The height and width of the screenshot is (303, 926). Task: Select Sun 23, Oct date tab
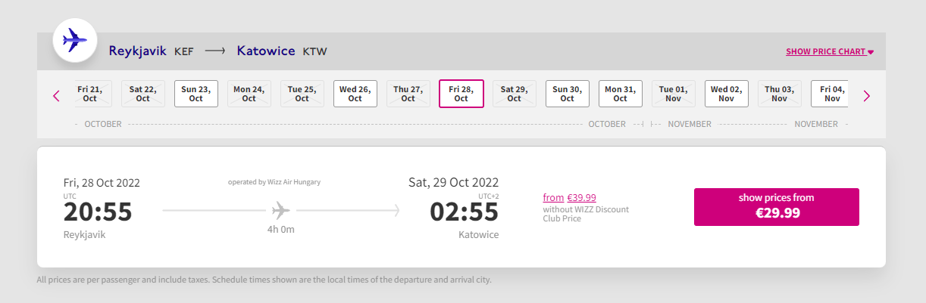[196, 94]
